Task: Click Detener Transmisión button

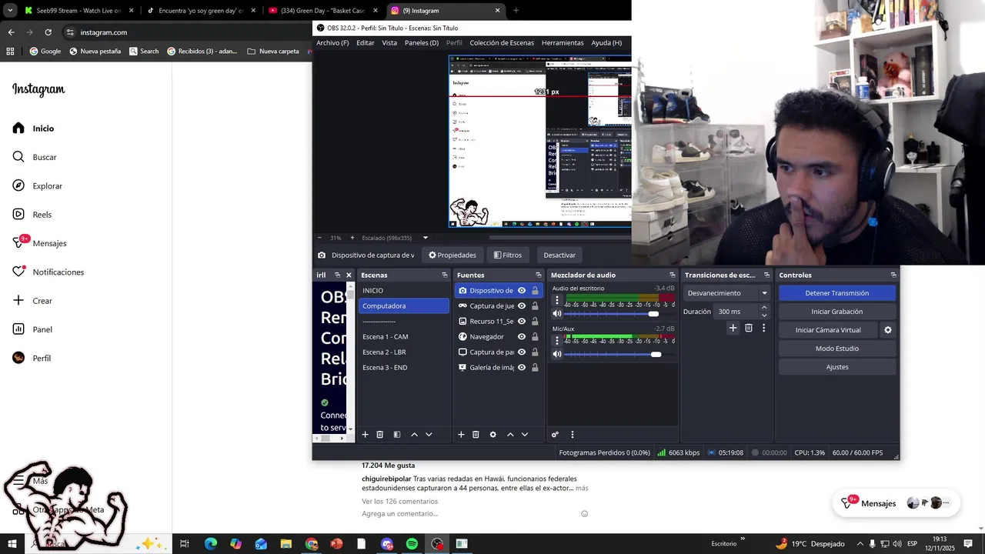Action: pyautogui.click(x=837, y=293)
